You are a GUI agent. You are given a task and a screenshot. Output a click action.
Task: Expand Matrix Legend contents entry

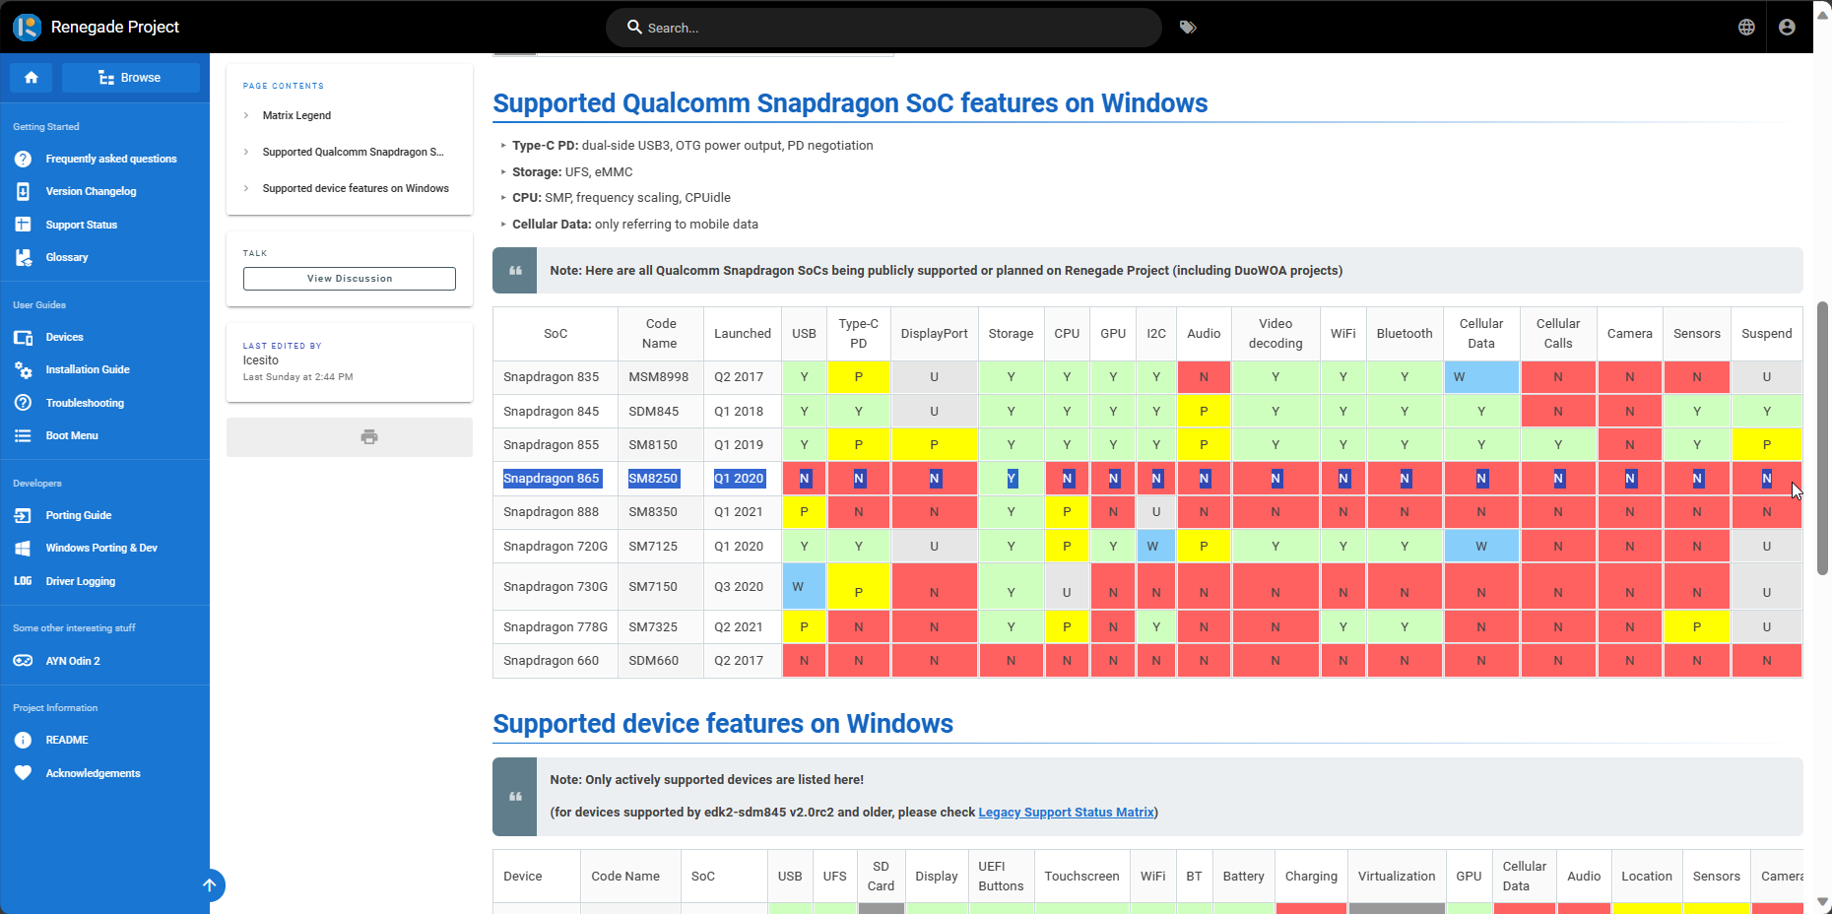(x=295, y=115)
